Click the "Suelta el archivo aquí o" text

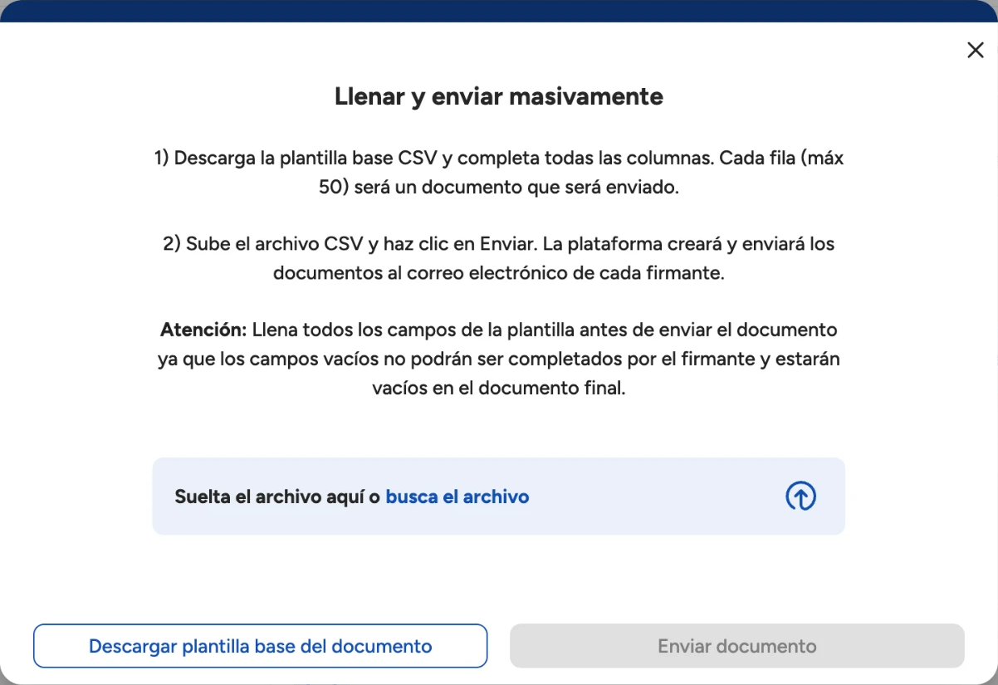[278, 497]
